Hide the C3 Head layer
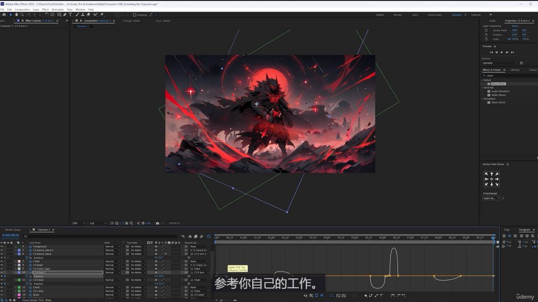The image size is (538, 302). click(x=2, y=265)
